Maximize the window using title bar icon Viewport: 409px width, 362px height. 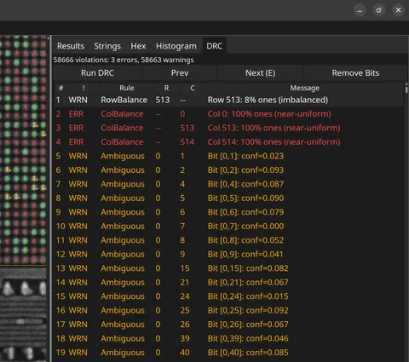tap(379, 10)
